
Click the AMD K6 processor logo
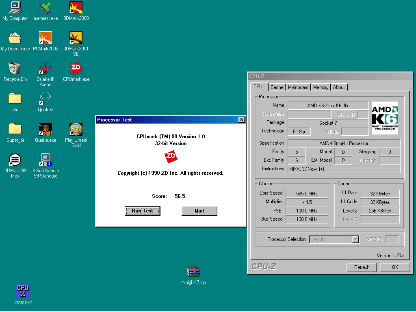[385, 118]
